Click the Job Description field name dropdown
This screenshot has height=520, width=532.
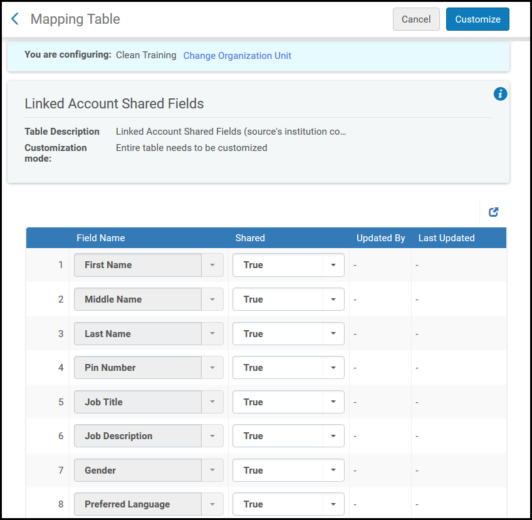pos(149,436)
